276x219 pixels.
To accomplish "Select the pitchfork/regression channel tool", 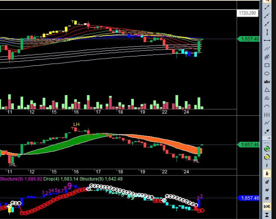I will pos(267,57).
